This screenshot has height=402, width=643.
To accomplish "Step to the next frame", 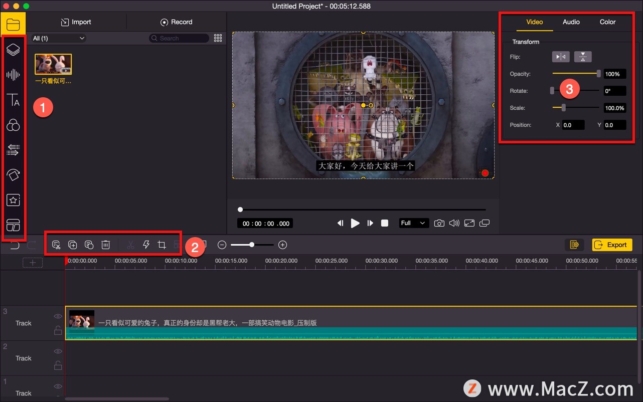I will coord(370,223).
